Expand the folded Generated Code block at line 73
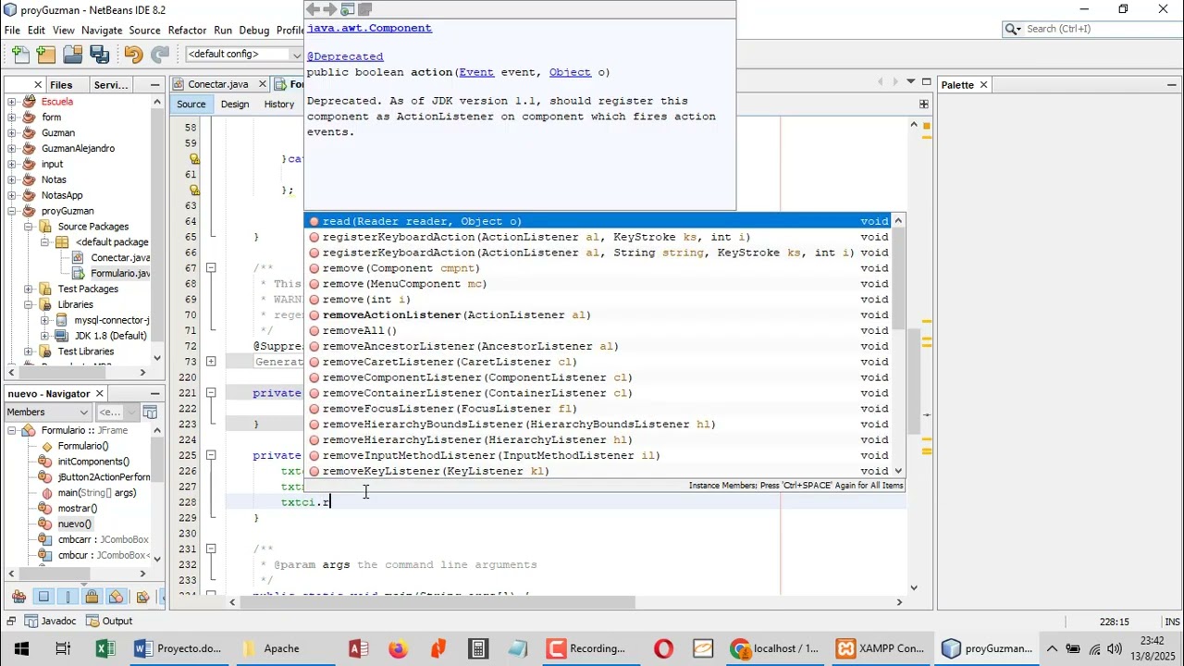 coord(211,362)
